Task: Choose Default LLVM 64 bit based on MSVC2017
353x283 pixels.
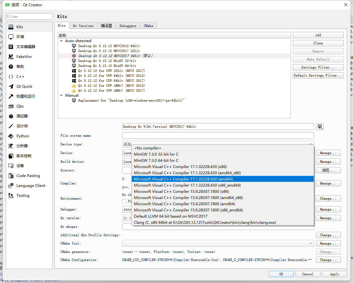Action: [x=223, y=216]
